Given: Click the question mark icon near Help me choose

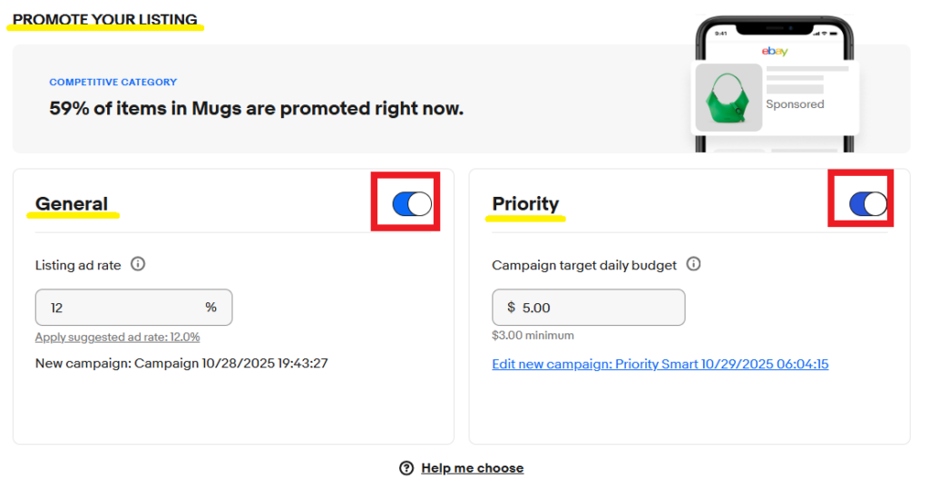Looking at the screenshot, I should (x=406, y=468).
